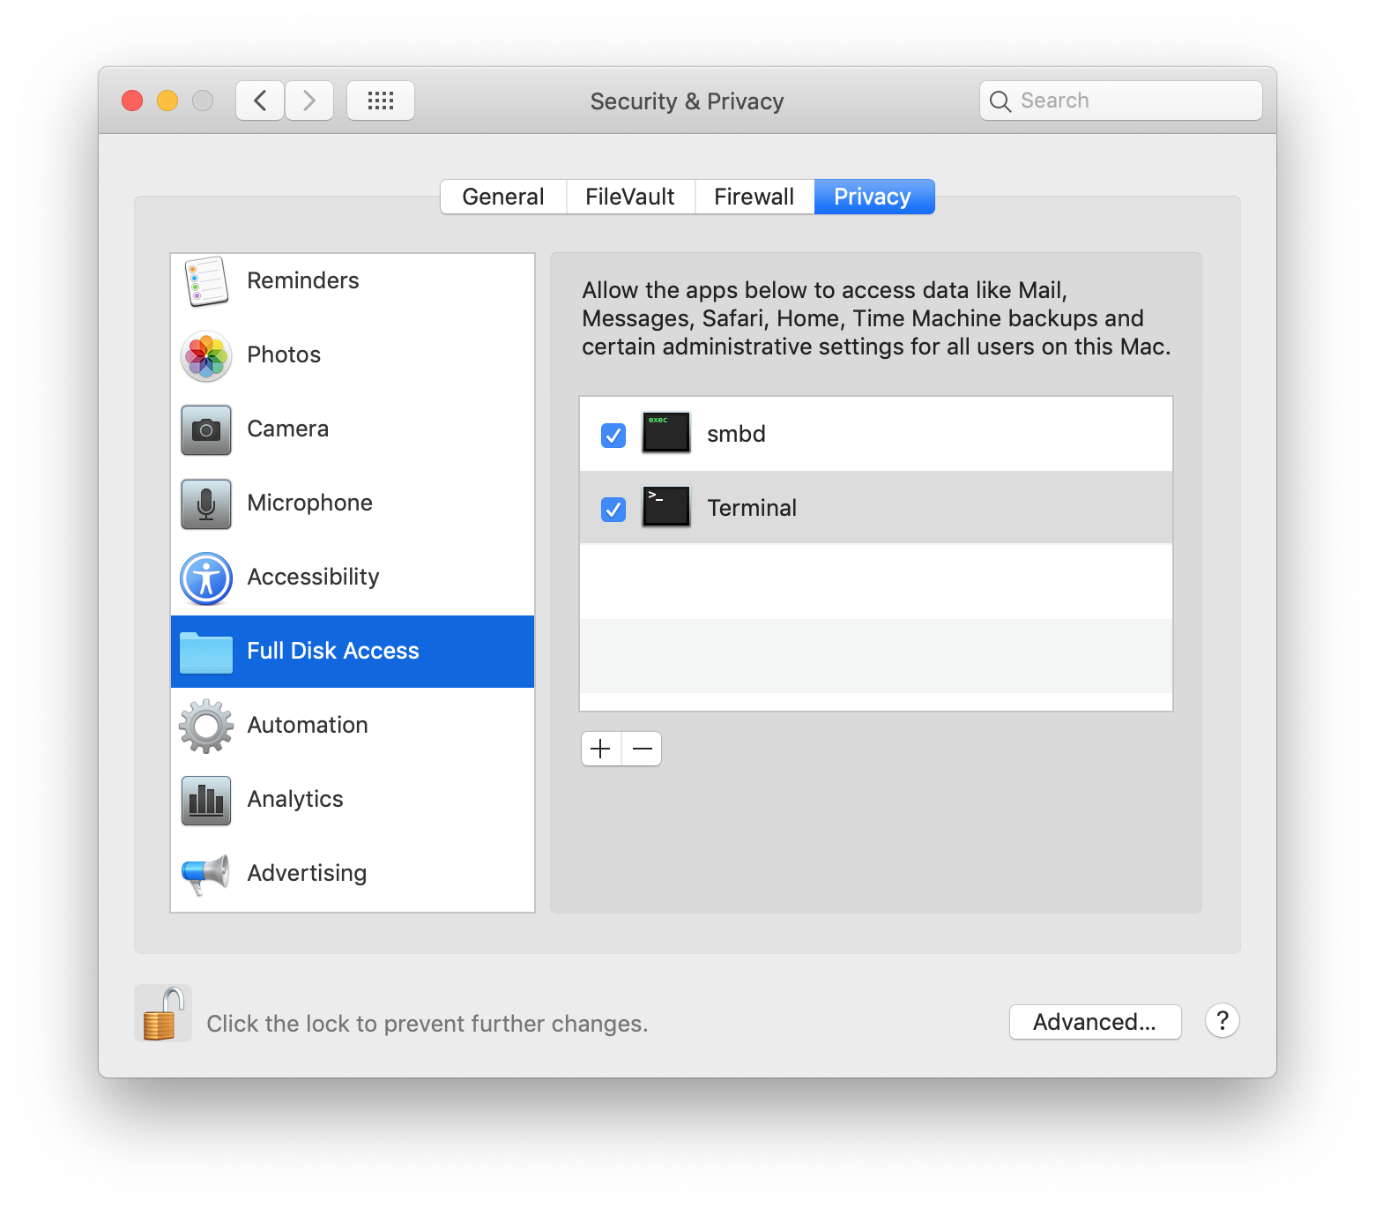Switch to the Privacy tab
The image size is (1375, 1208).
tap(873, 196)
